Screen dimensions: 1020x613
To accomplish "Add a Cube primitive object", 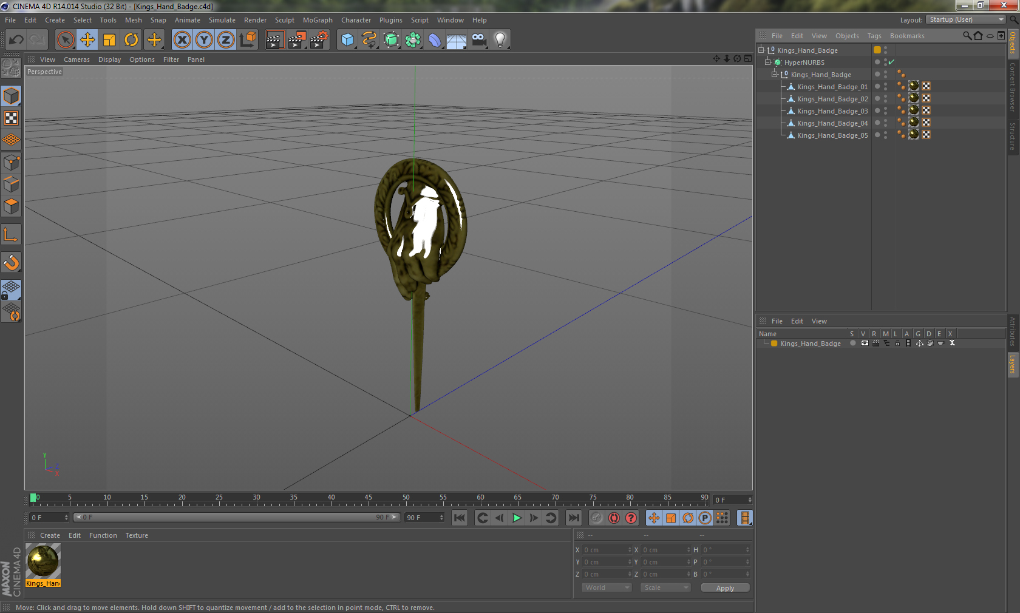I will click(x=347, y=40).
